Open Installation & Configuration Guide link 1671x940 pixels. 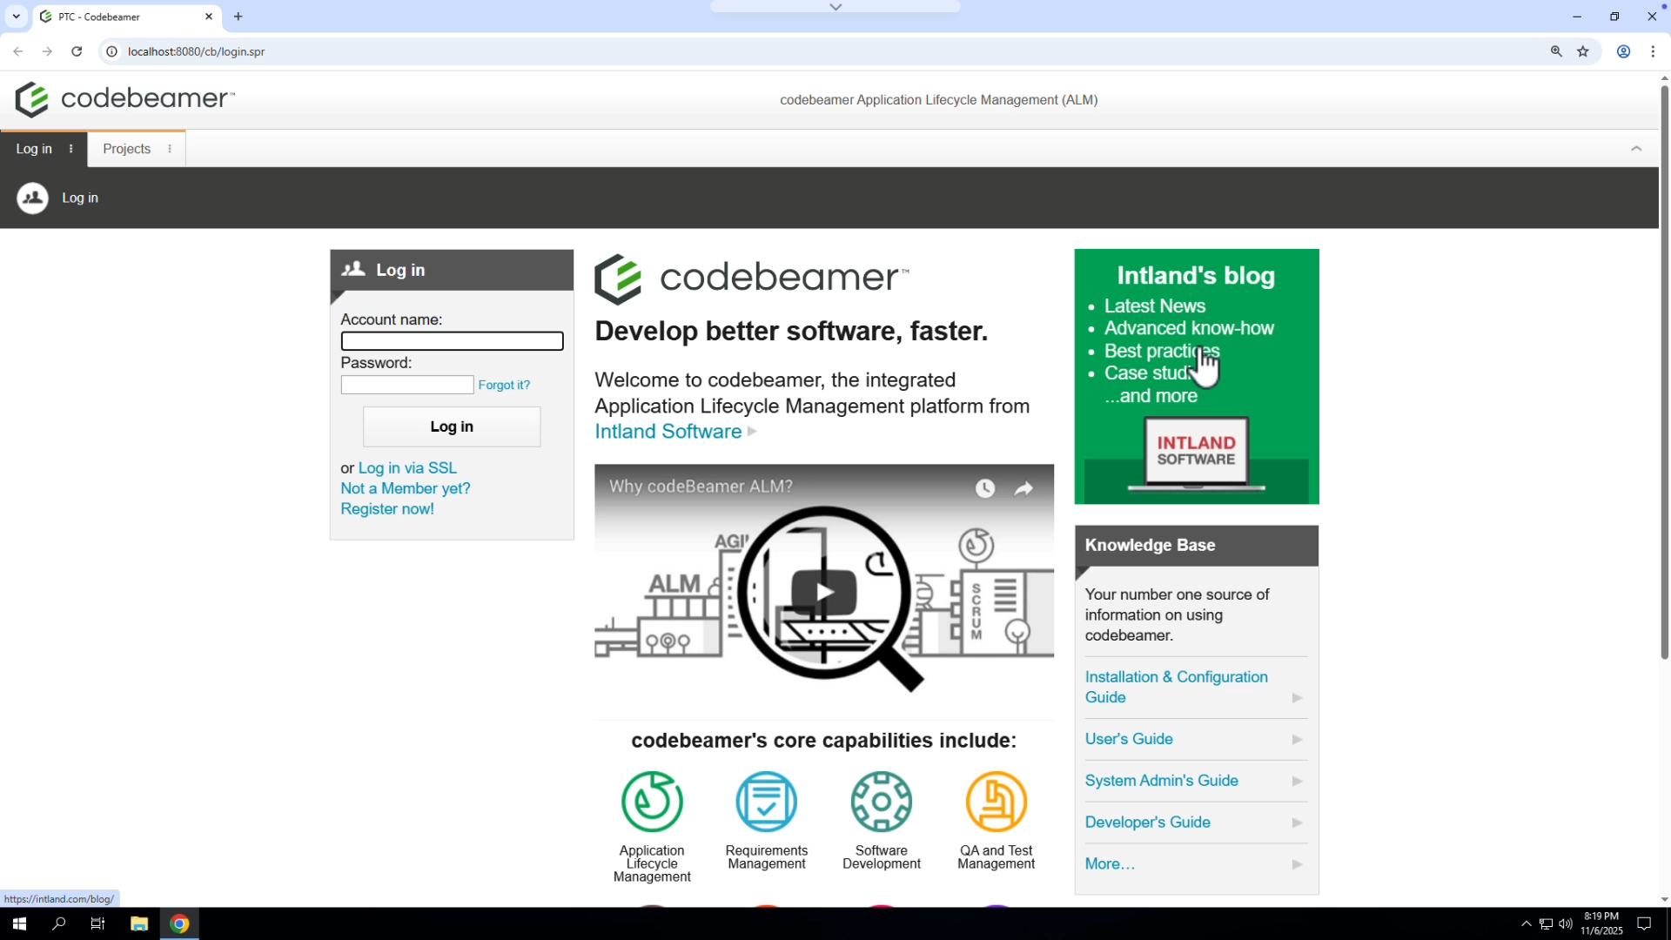pyautogui.click(x=1177, y=687)
